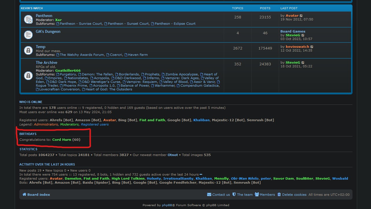View latest post icon beside StevieG in The Archive
The height and width of the screenshot is (209, 371).
tap(303, 62)
